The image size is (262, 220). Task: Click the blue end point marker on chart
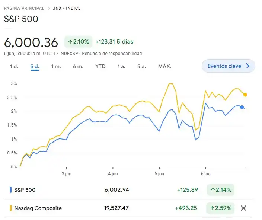click(242, 107)
